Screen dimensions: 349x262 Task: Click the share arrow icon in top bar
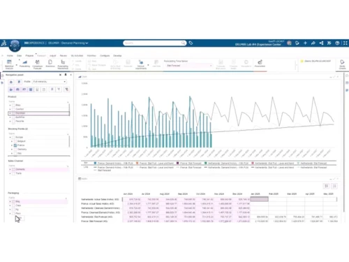[x=313, y=43]
